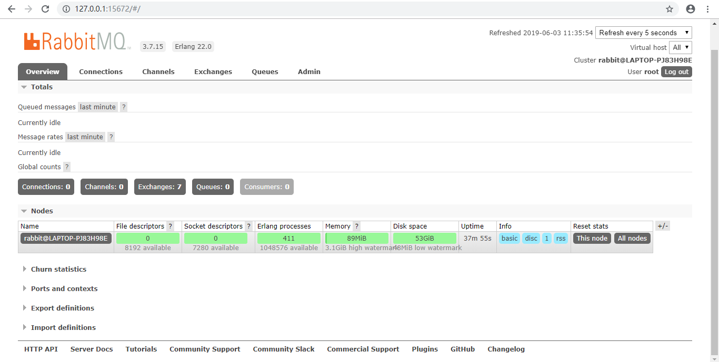Open node rabbit@LAPTOP-PJ83H98E link
This screenshot has width=719, height=362.
click(66, 238)
